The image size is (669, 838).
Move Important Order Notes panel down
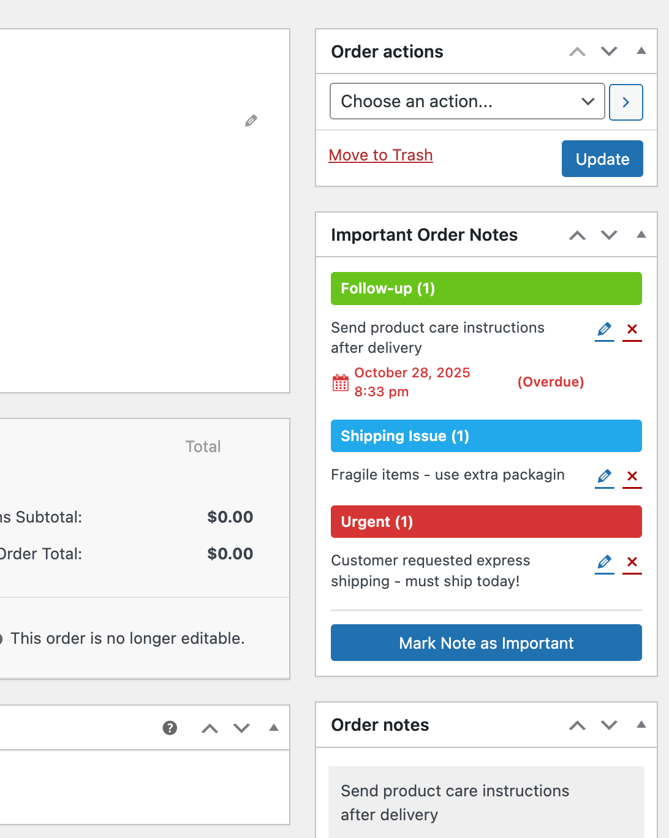click(x=609, y=235)
